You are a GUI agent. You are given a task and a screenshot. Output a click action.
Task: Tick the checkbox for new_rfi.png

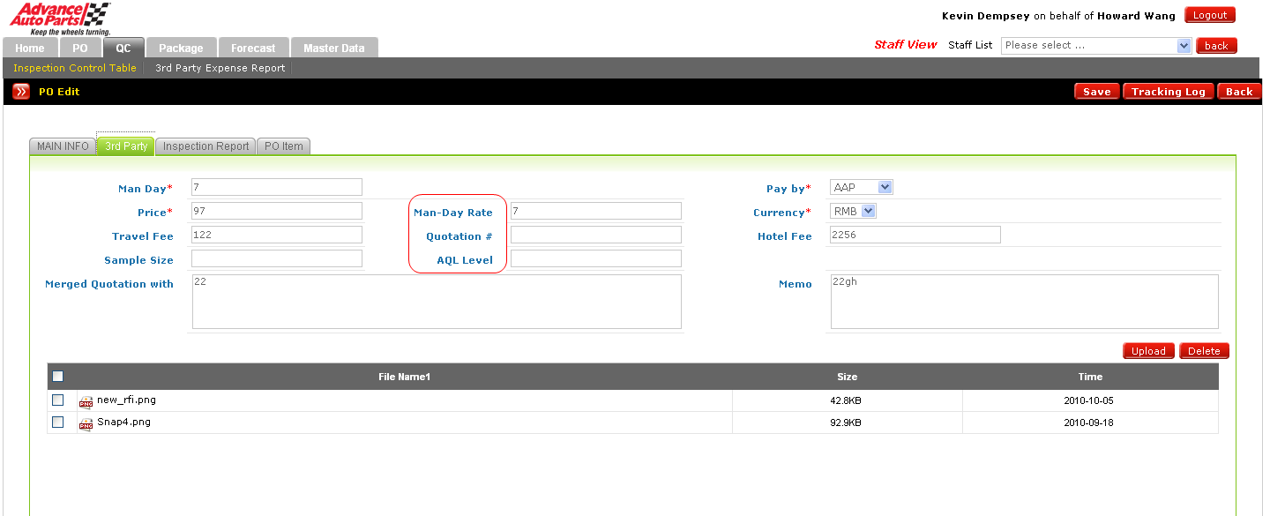coord(58,400)
